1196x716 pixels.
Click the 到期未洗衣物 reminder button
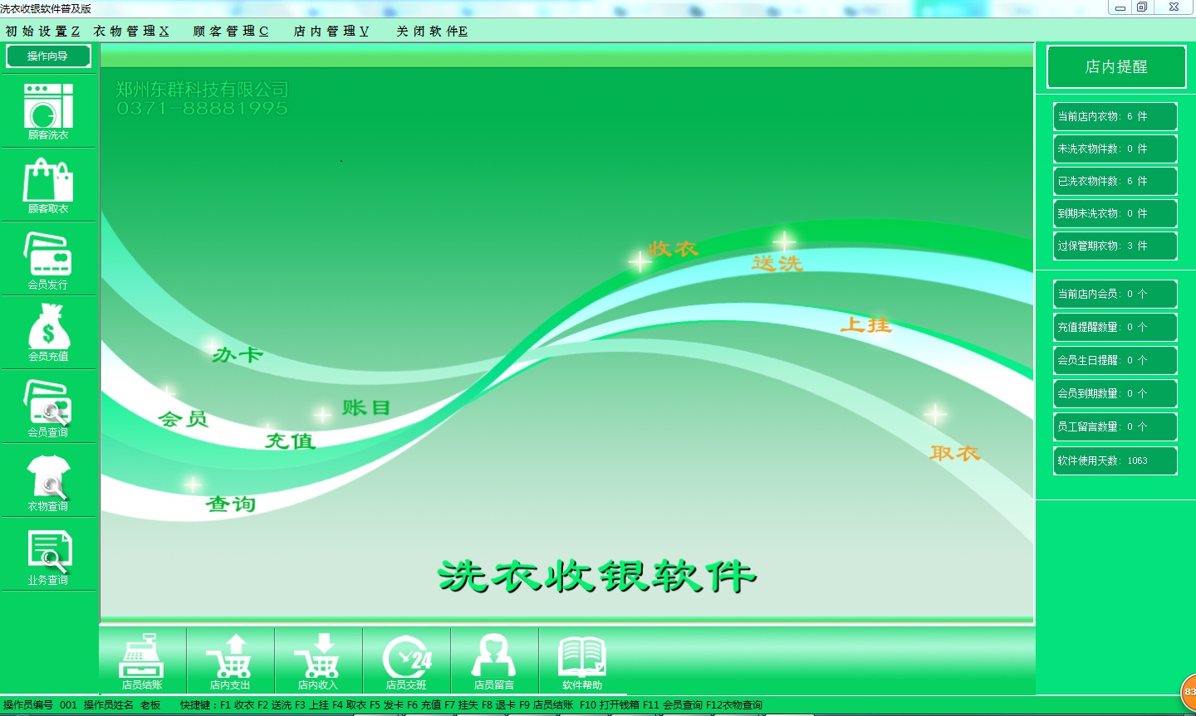pyautogui.click(x=1115, y=213)
